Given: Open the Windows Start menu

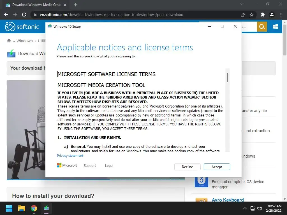Looking at the screenshot, I should pyautogui.click(x=9, y=208).
